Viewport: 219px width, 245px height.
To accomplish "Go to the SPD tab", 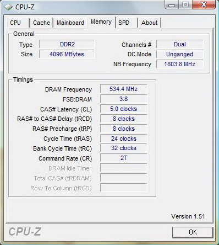I will tap(127, 23).
